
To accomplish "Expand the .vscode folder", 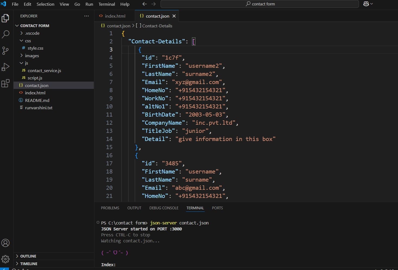I will (32, 33).
